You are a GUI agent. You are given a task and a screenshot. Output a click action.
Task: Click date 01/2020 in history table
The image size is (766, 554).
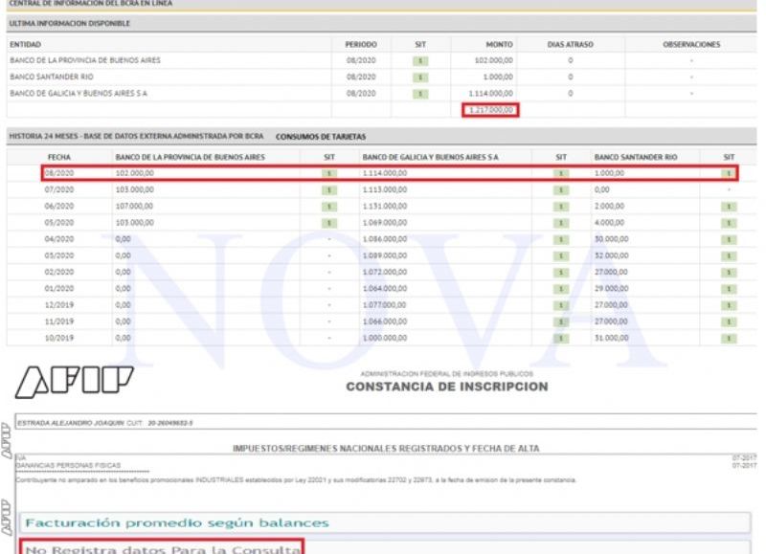point(59,288)
